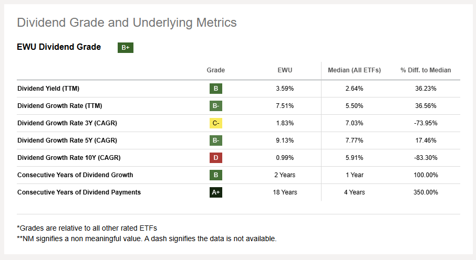Click Dividend Growth Rate 5Y (CAGR) label
The width and height of the screenshot is (476, 260).
pos(67,140)
